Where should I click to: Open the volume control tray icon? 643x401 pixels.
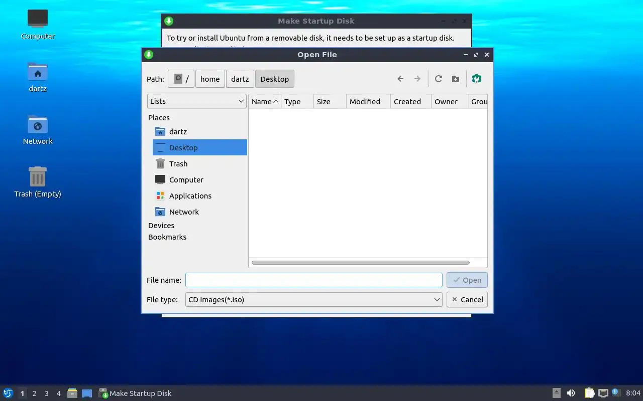571,393
